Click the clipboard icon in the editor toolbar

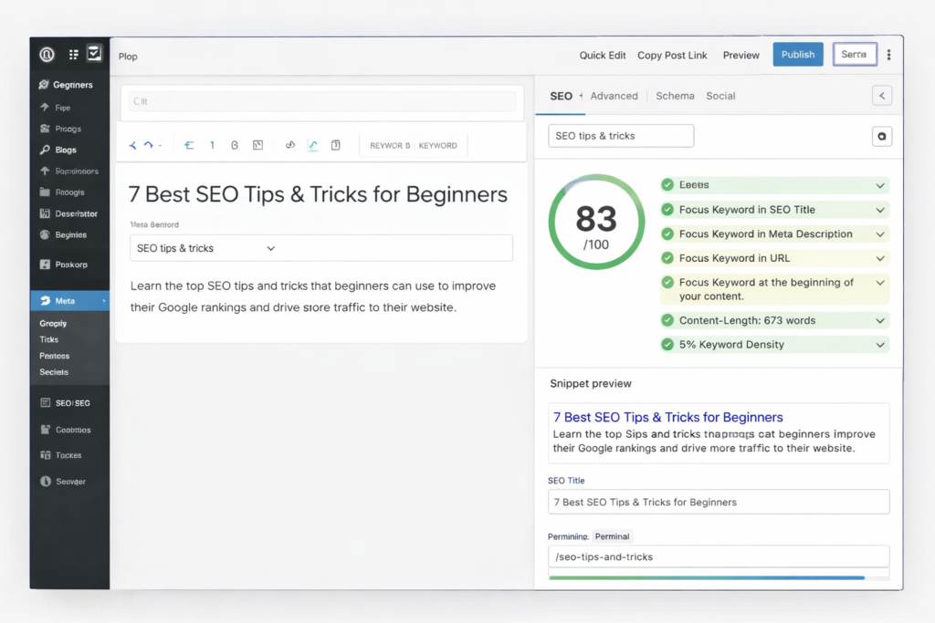[x=336, y=144]
